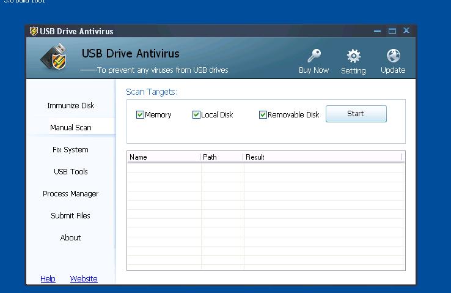Maximize the USB Drive Antivirus window
Viewport: 451px width, 293px height.
coord(392,31)
